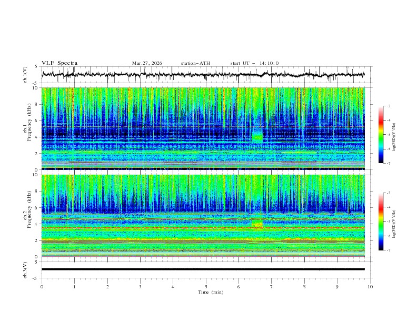Click the "5" tick on the time axis
The height and width of the screenshot is (322, 417).
pos(206,287)
